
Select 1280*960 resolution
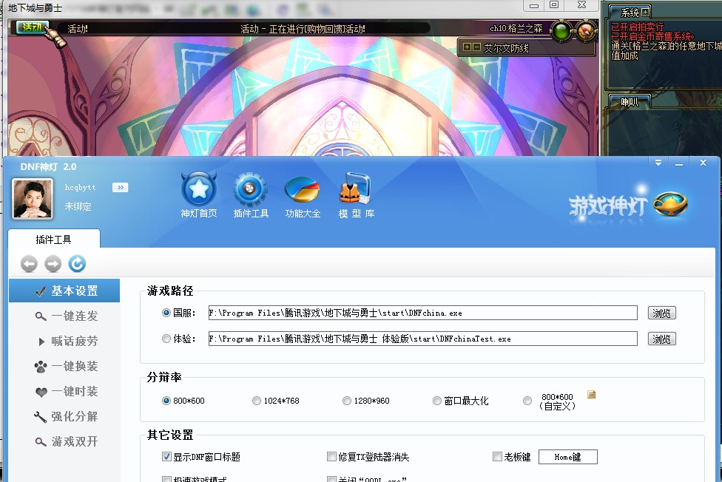tap(347, 401)
